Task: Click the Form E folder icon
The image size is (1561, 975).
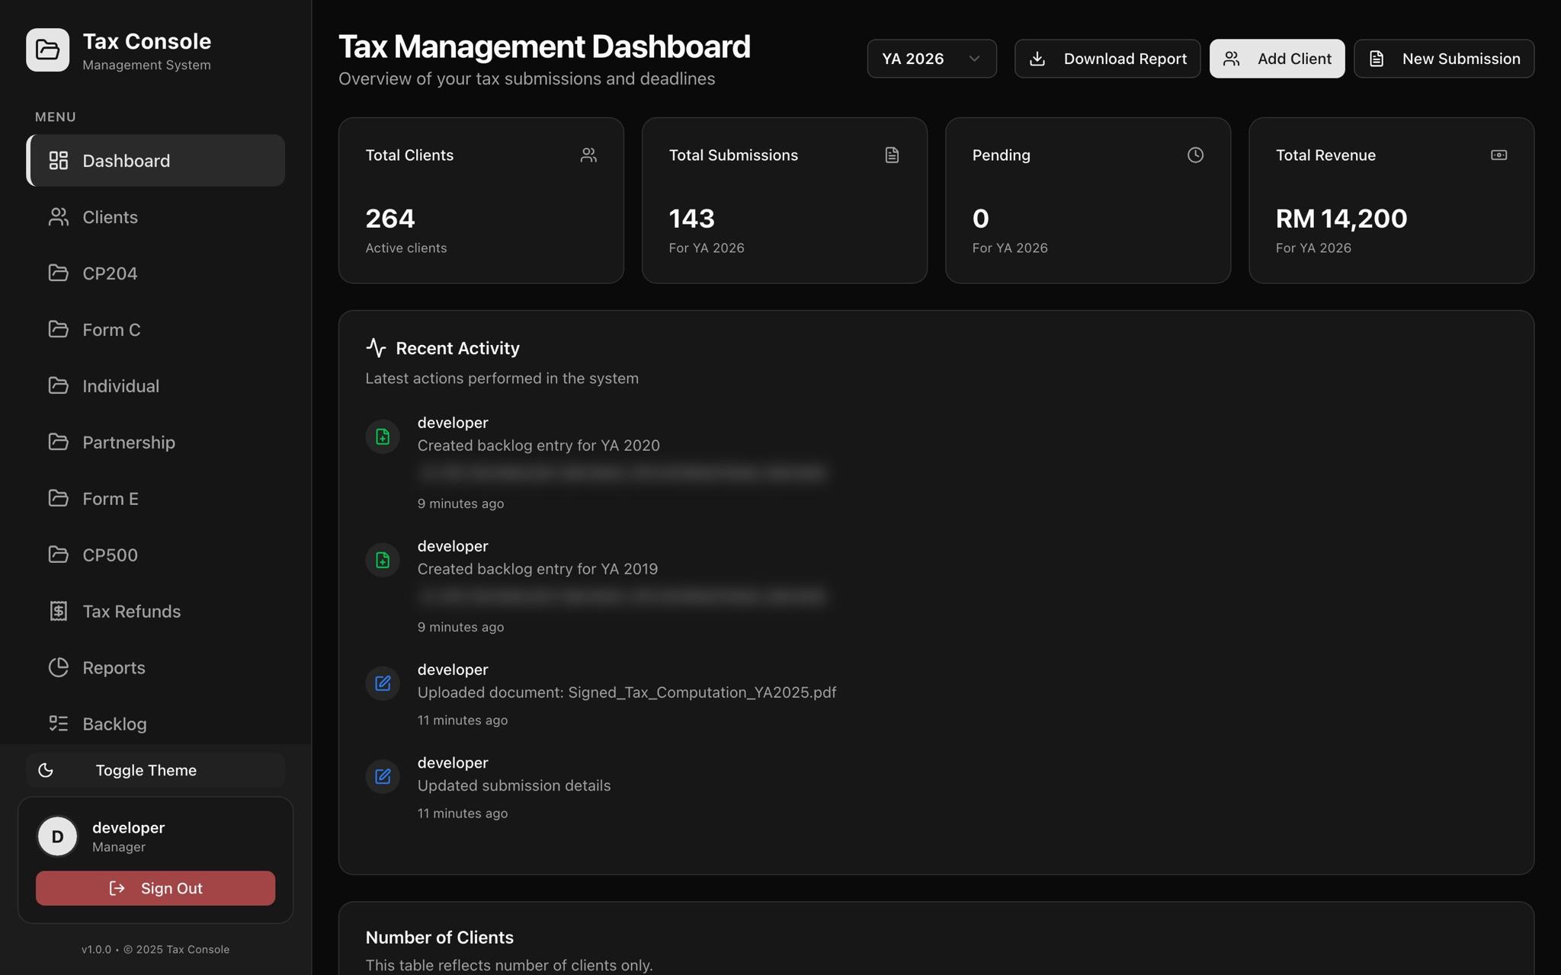Action: [59, 498]
